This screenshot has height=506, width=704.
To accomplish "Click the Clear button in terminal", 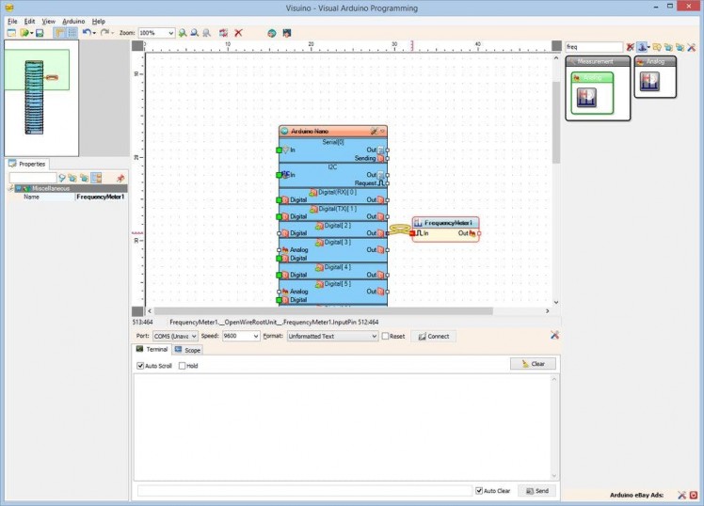I will tap(533, 364).
